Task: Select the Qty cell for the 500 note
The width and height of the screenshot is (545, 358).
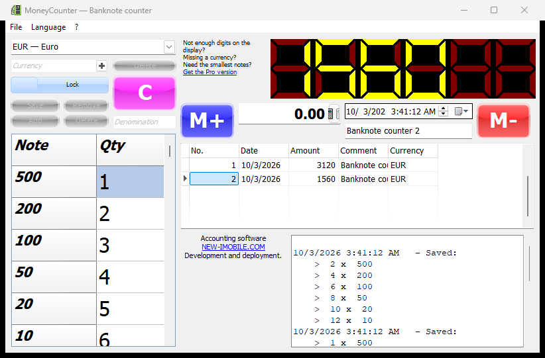Action: click(130, 182)
